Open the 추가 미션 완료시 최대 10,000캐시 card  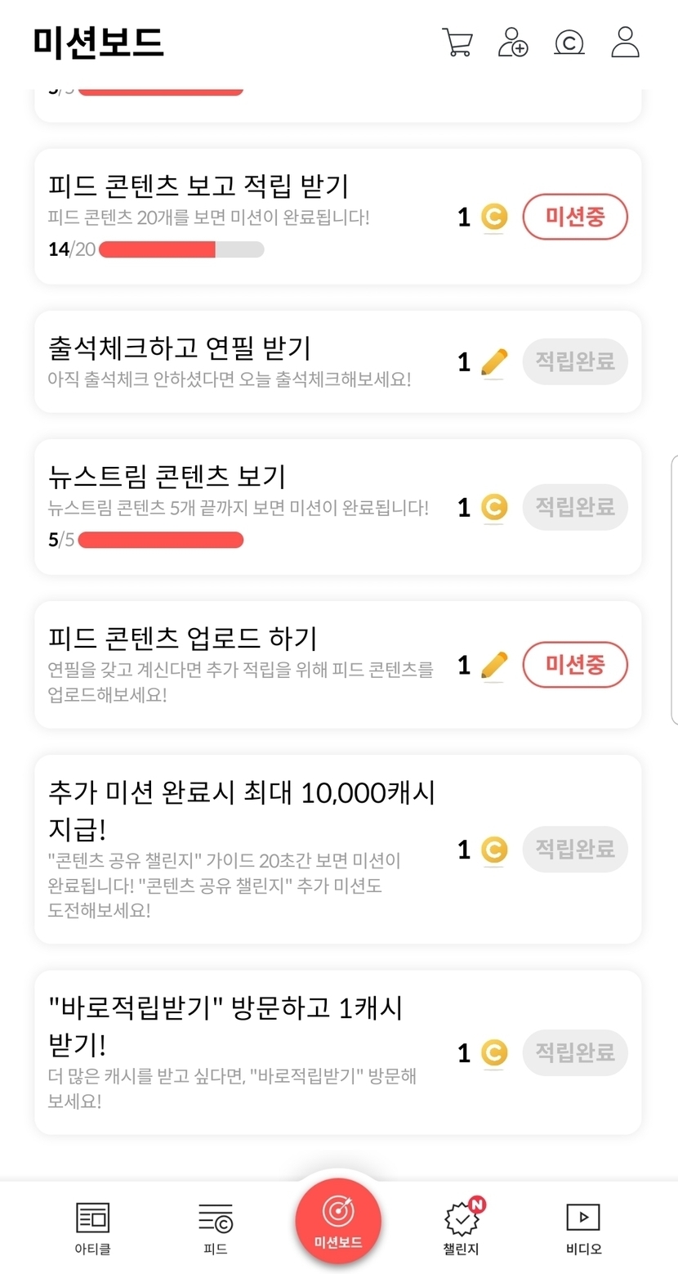pyautogui.click(x=245, y=849)
